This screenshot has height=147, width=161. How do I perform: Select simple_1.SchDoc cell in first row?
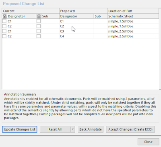tap(133, 21)
